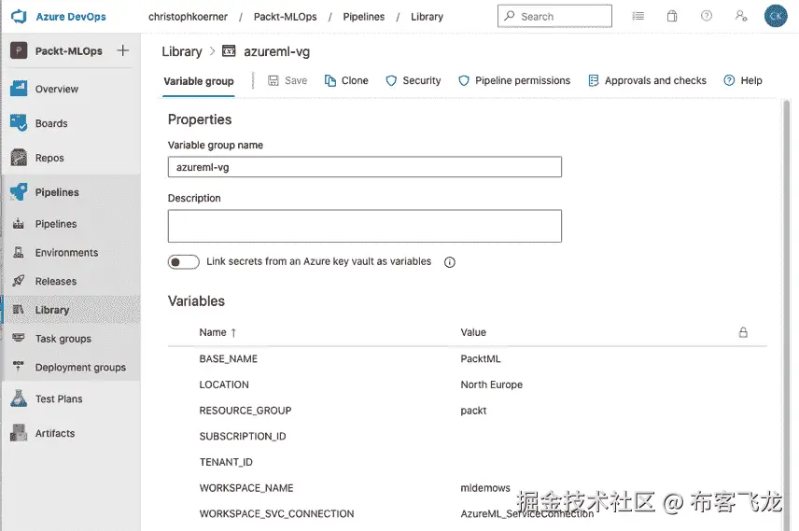Click the Pipelines rocket icon

(x=19, y=192)
